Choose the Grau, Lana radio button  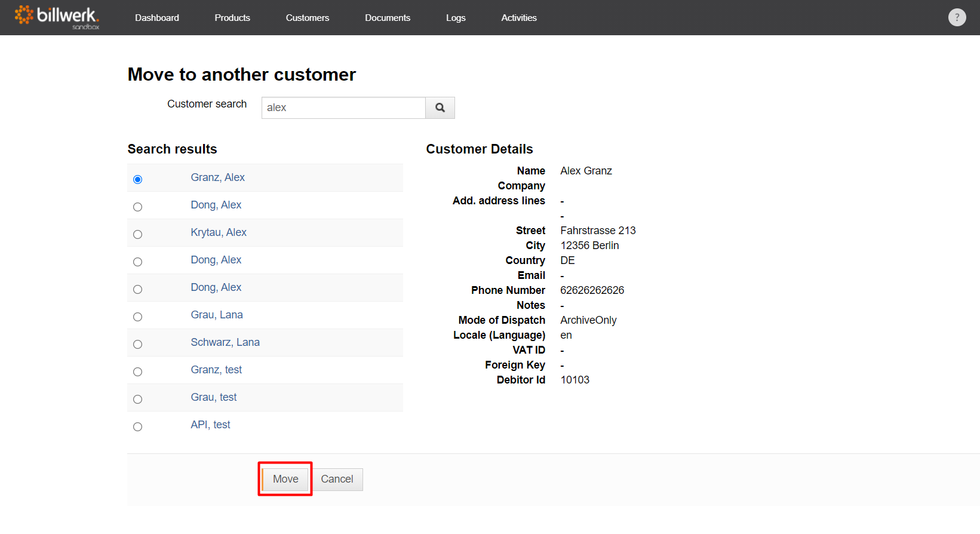137,317
